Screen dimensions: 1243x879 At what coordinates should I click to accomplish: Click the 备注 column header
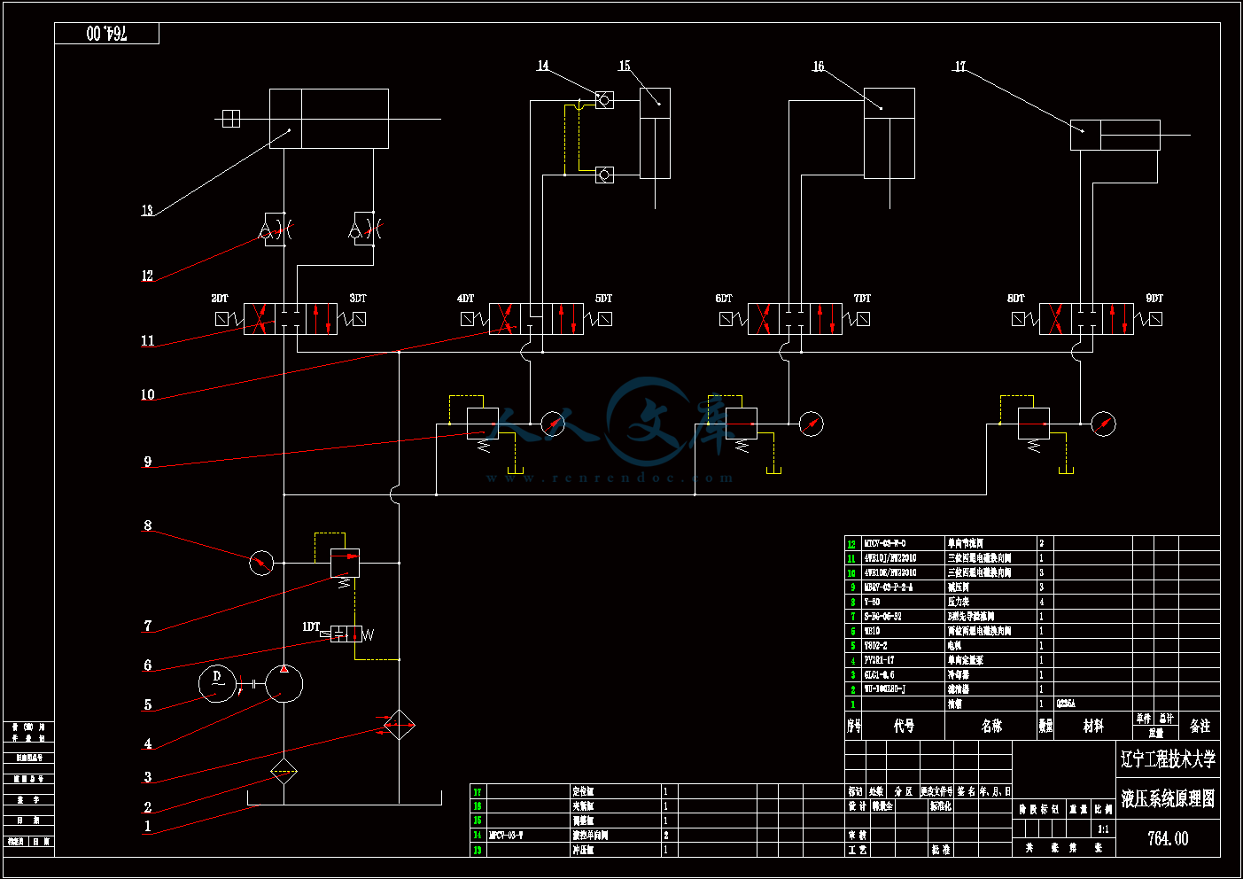[x=1200, y=726]
